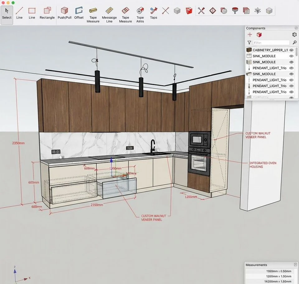Activate the Select arrow tool

7,15
